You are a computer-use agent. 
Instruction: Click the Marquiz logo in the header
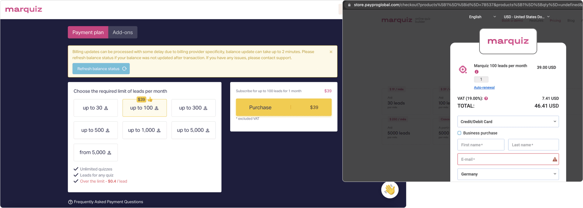click(24, 9)
